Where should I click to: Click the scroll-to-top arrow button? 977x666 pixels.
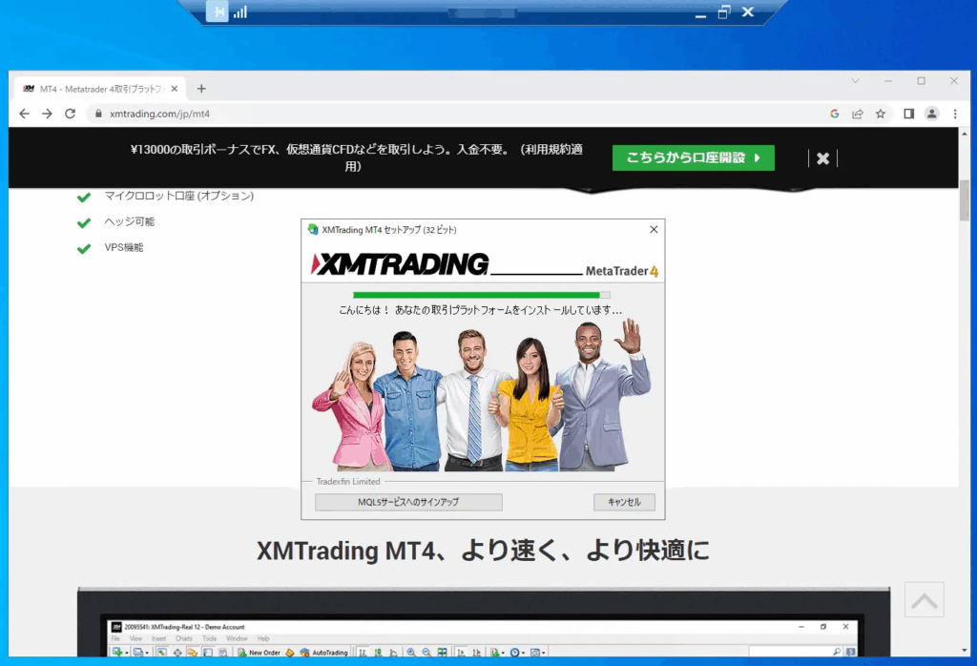pos(924,600)
